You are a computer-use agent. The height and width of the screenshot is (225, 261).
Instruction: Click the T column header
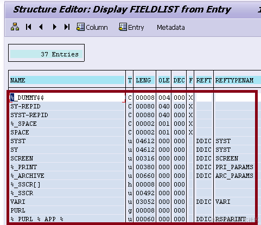pyautogui.click(x=130, y=80)
